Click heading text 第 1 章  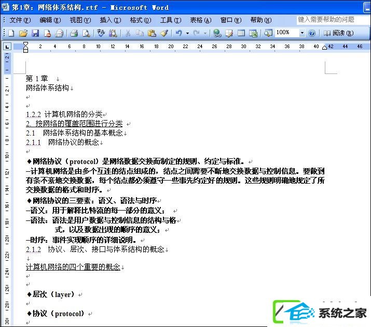[x=37, y=78]
